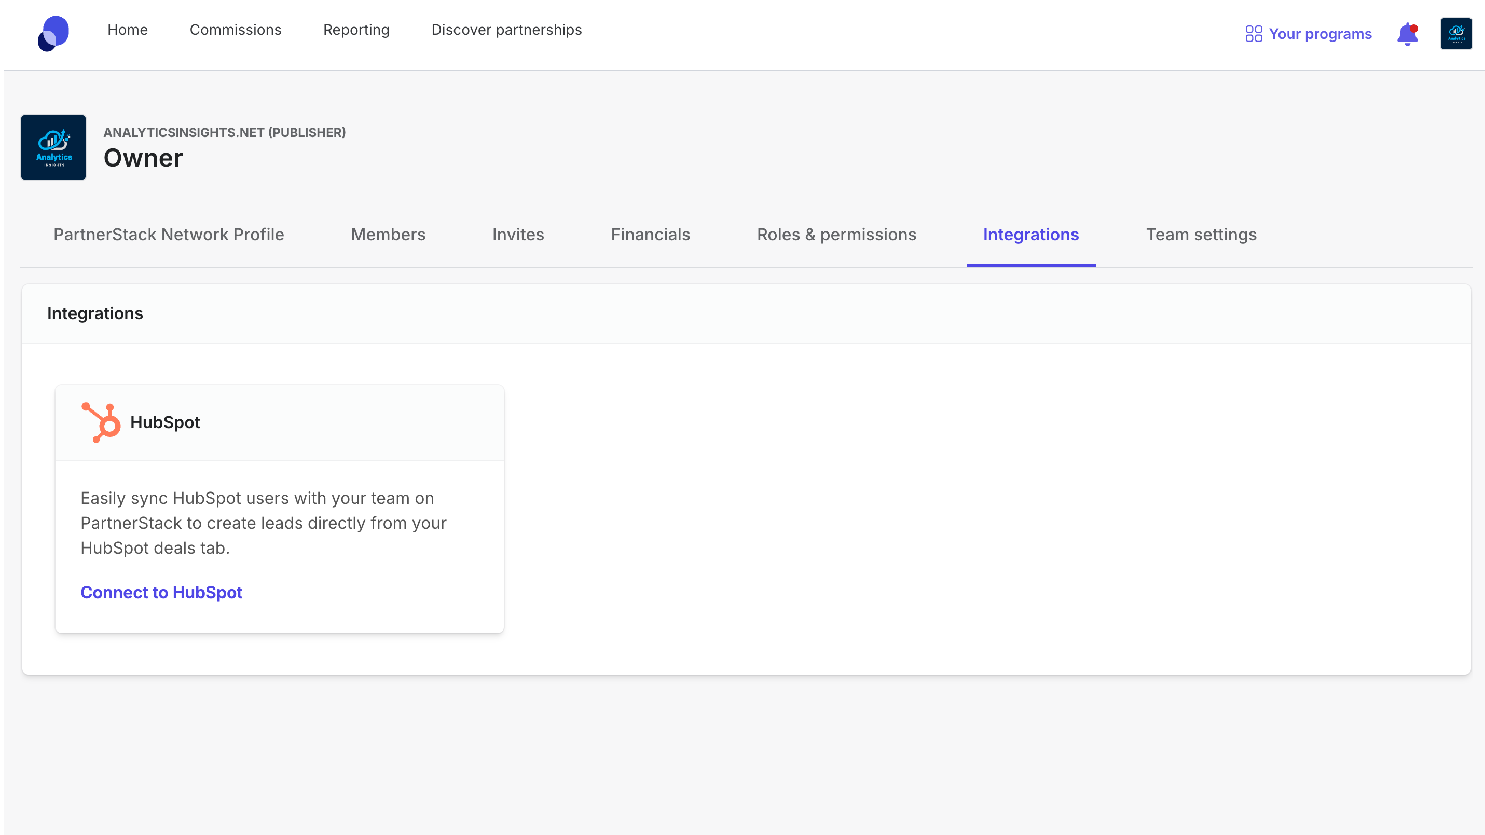Viewport: 1485px width, 835px height.
Task: Open the Invites tab
Action: tap(518, 235)
